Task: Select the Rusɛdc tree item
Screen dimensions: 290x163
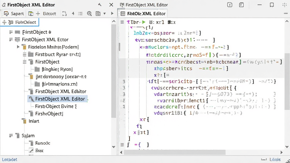Action: [x=42, y=143]
